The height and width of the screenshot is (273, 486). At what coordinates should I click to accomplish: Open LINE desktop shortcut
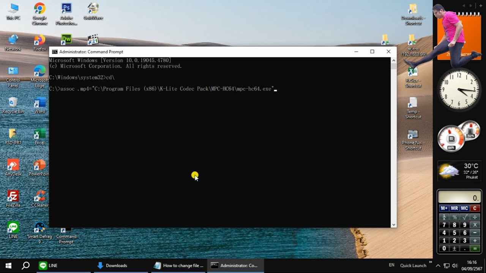tap(13, 230)
